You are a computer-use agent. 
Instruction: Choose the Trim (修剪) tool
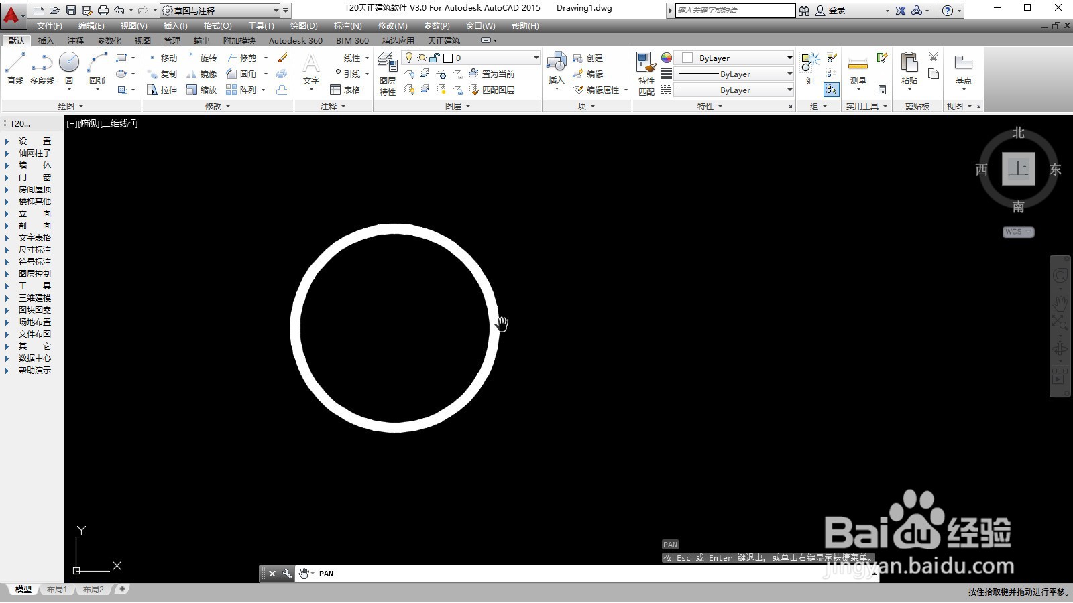click(241, 58)
